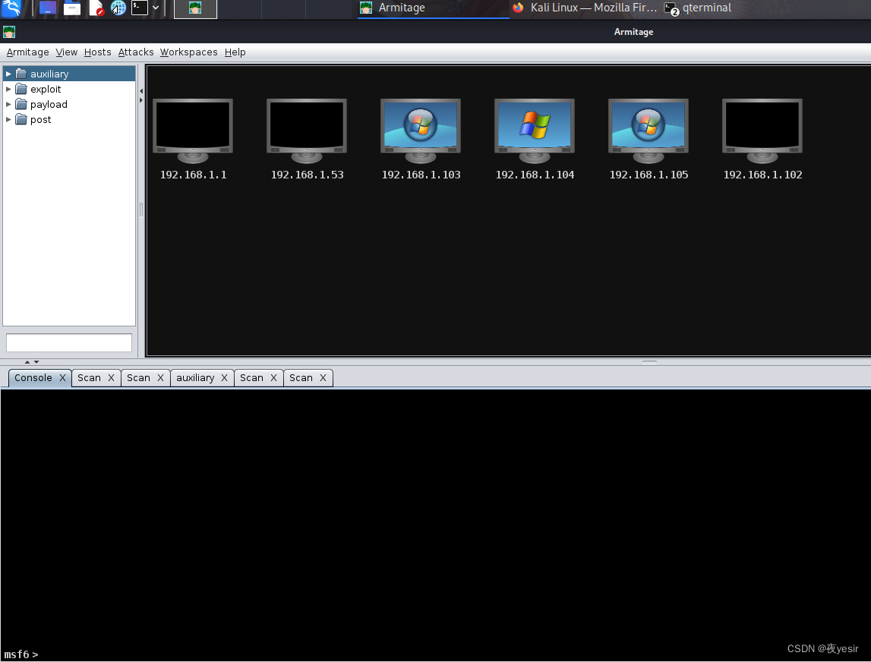The image size is (871, 662).
Task: Show desktop via blue panel icon
Action: [x=48, y=8]
